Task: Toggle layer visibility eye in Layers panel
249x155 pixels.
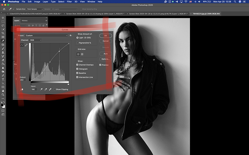Action: click(x=15, y=39)
